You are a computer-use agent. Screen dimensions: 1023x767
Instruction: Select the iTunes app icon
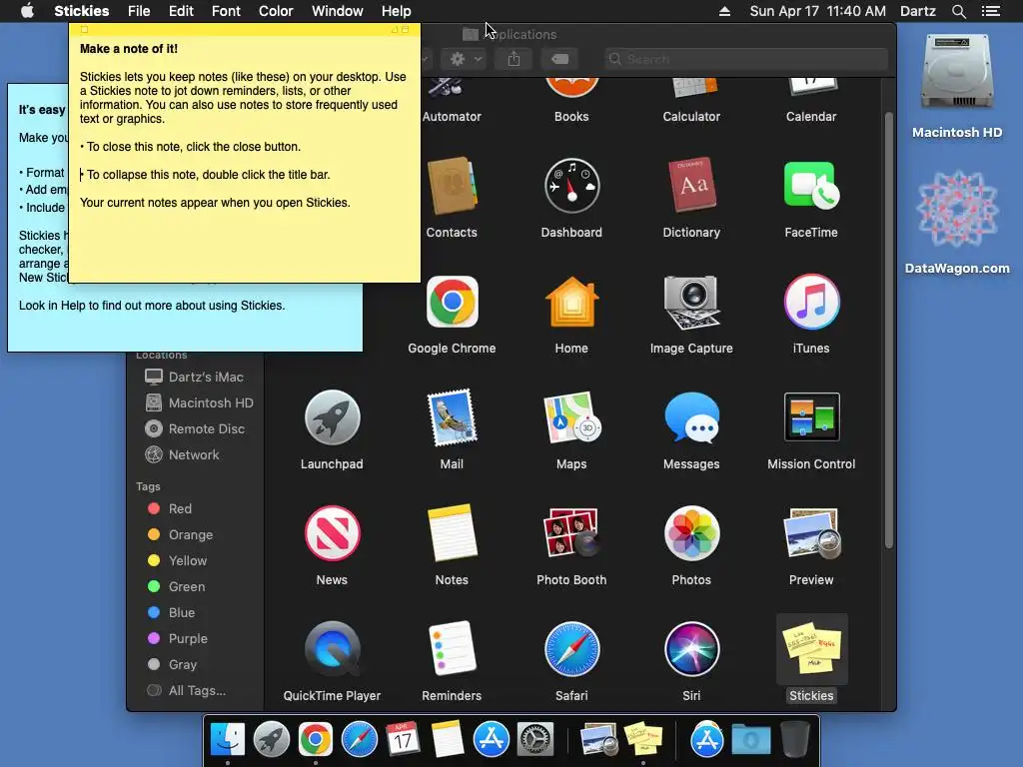(811, 302)
